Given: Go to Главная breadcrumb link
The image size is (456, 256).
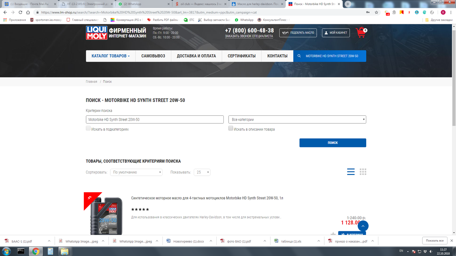Looking at the screenshot, I should (91, 82).
